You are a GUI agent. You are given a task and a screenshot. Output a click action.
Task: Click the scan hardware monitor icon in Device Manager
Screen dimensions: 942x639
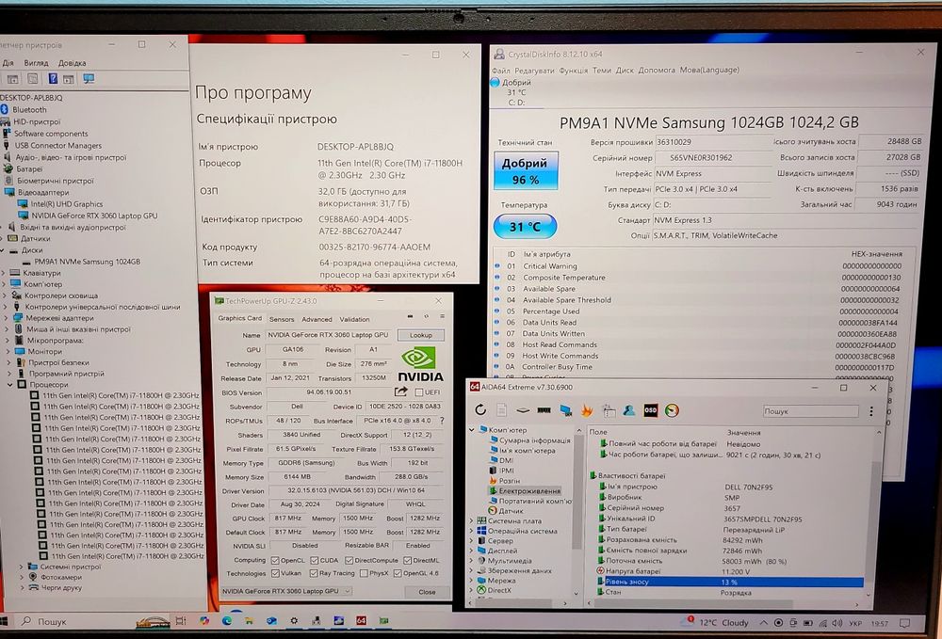[89, 79]
